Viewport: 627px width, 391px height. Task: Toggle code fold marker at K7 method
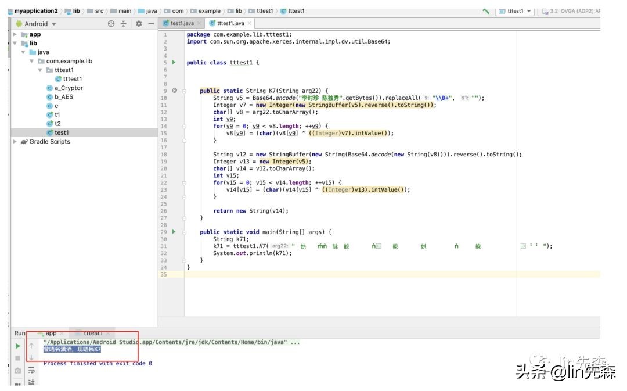tap(184, 91)
